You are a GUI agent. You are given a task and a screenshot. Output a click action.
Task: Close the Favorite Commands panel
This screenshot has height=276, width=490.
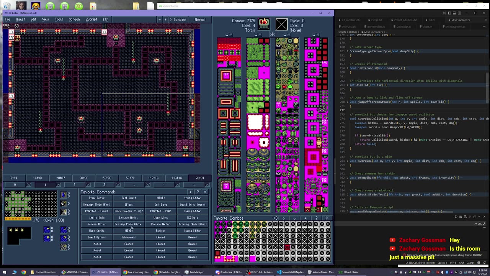205,192
